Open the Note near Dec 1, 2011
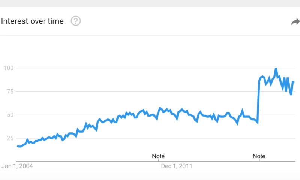The height and width of the screenshot is (180, 300). (158, 156)
